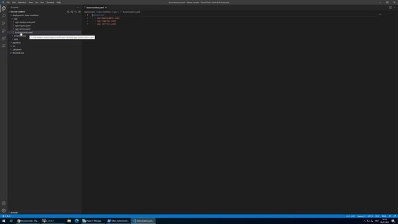Open the editor More Actions ellipsis
Viewport: 398px width, 224px height.
pos(394,7)
